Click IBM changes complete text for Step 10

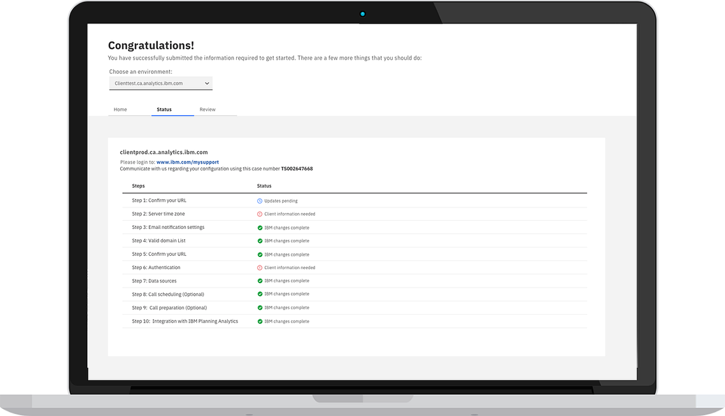(x=286, y=321)
